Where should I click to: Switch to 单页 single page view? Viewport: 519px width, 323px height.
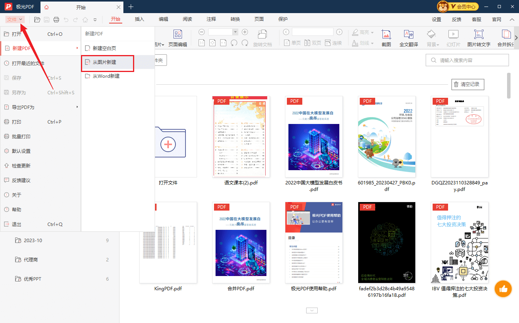(292, 43)
